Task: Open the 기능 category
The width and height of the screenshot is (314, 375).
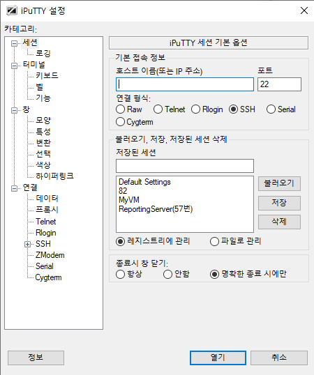Action: pos(43,98)
